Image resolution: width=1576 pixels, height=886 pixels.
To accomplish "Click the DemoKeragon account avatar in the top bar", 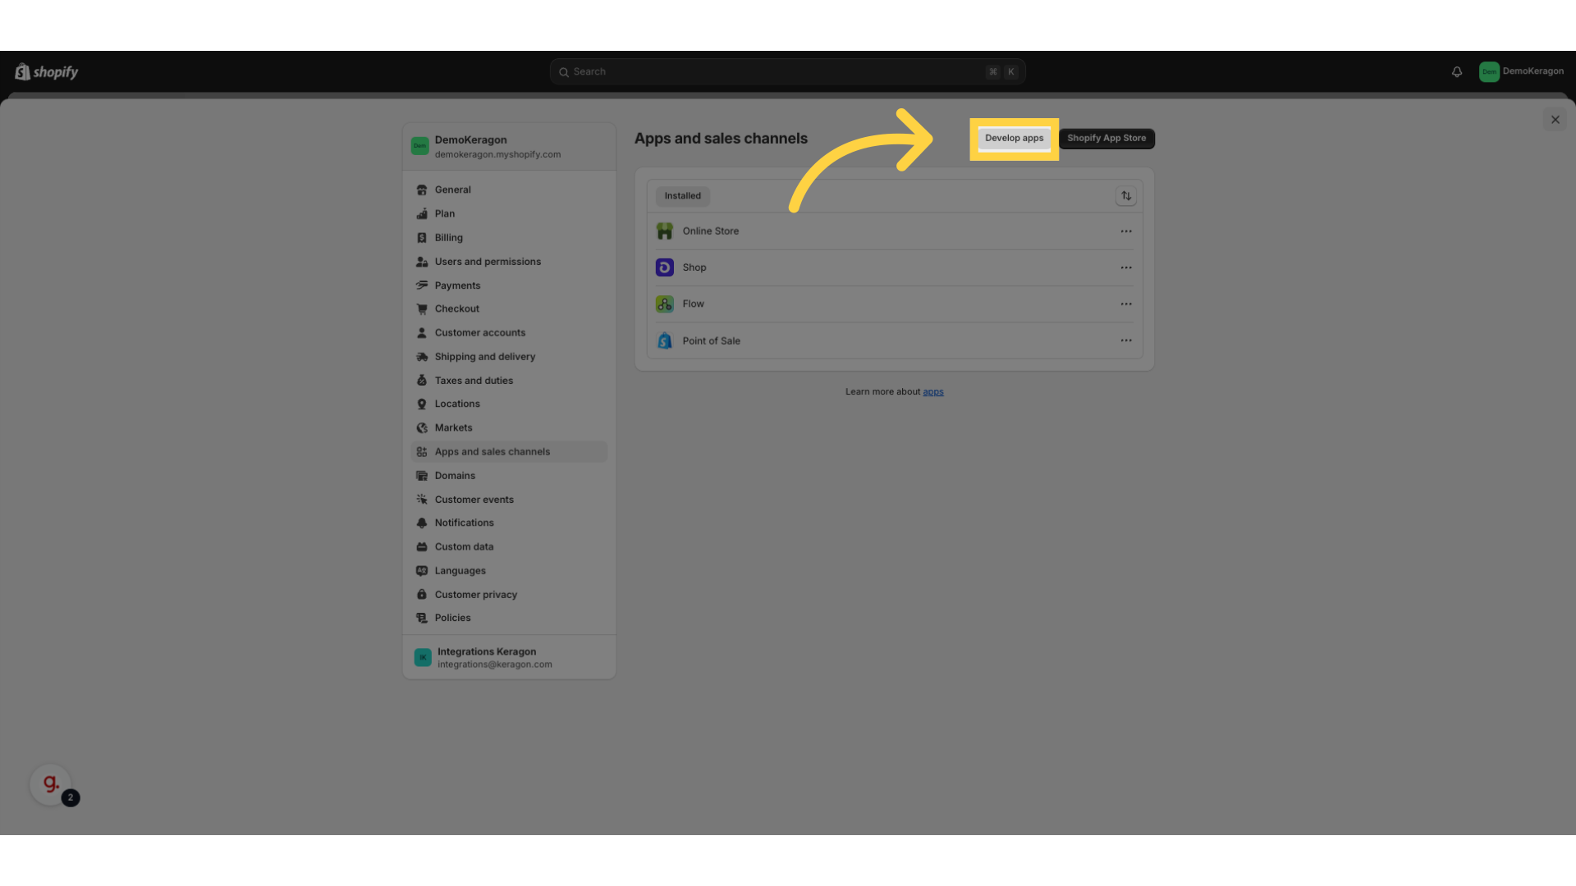I will point(1489,72).
